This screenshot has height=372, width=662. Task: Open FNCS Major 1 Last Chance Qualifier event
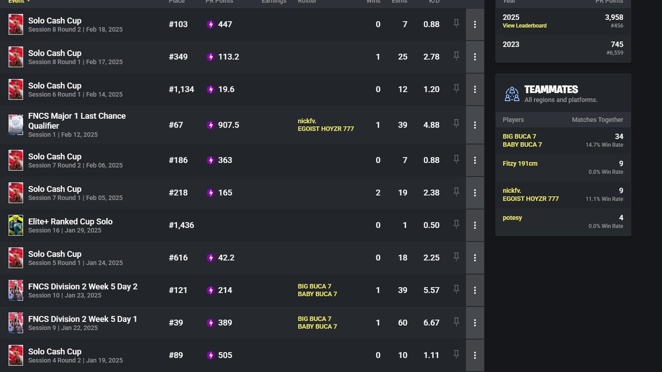(77, 121)
